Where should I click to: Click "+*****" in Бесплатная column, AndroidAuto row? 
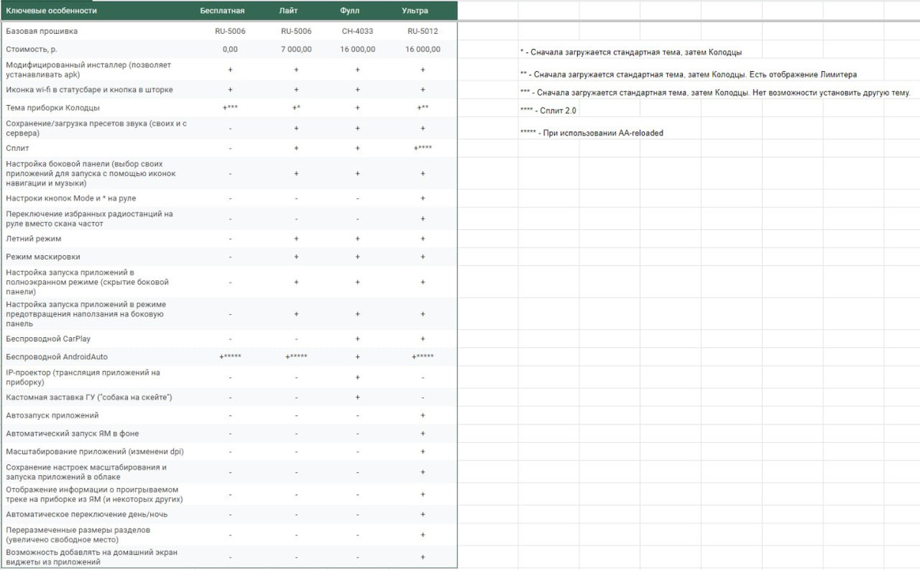coord(230,357)
